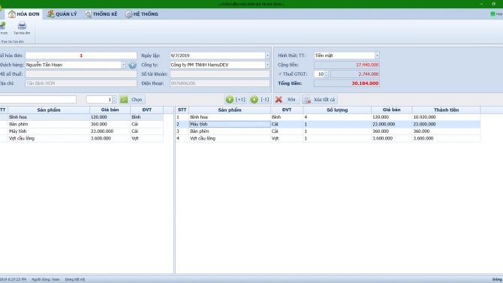Click the quantity stepper beside Chọn

pos(114,100)
